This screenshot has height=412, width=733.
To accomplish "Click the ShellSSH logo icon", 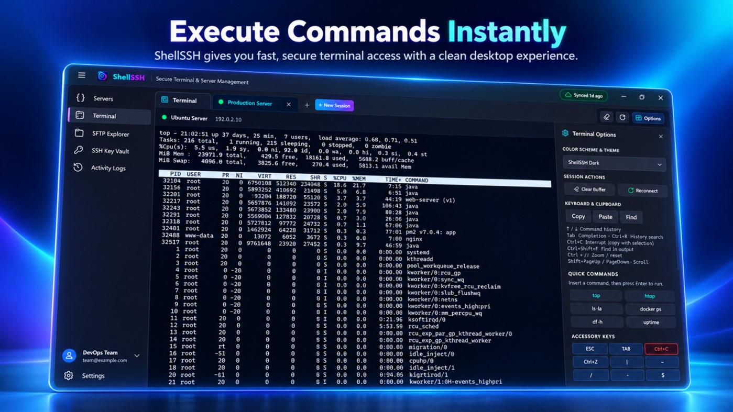I will (x=103, y=76).
